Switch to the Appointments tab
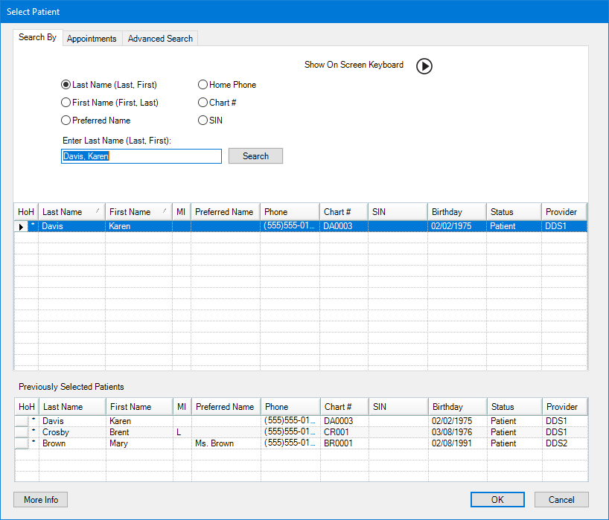Screen dimensions: 609x520 (92, 39)
